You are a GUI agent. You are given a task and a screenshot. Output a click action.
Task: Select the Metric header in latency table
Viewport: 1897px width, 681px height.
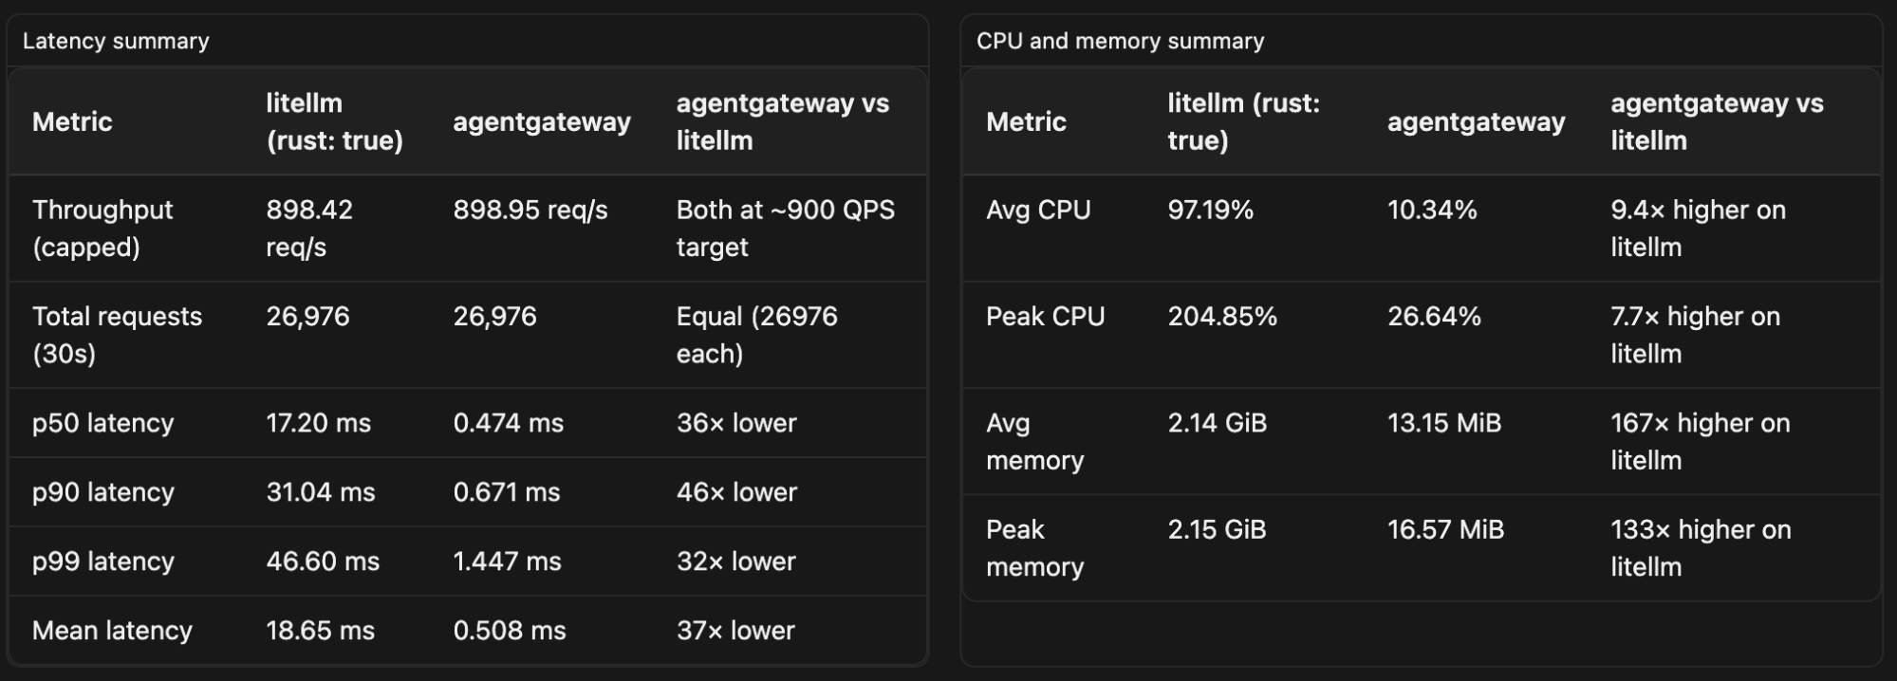(72, 121)
